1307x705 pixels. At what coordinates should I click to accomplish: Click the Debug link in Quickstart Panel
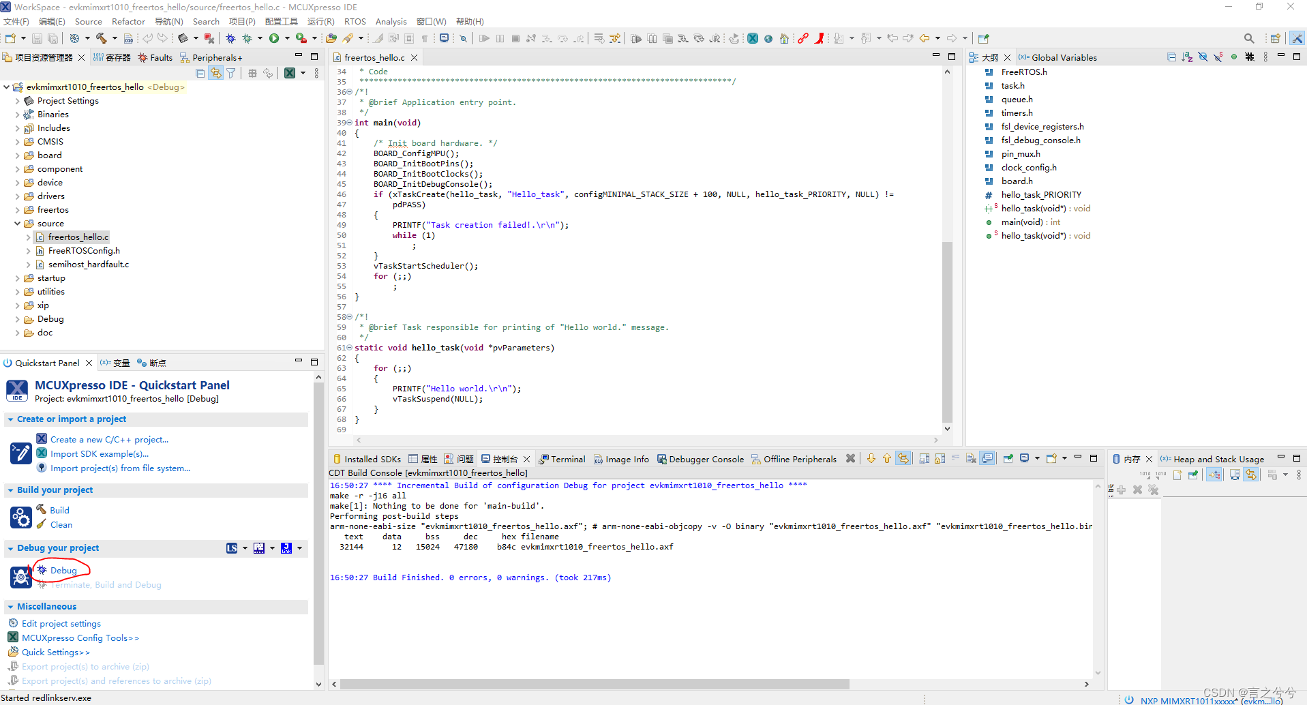[x=63, y=570]
